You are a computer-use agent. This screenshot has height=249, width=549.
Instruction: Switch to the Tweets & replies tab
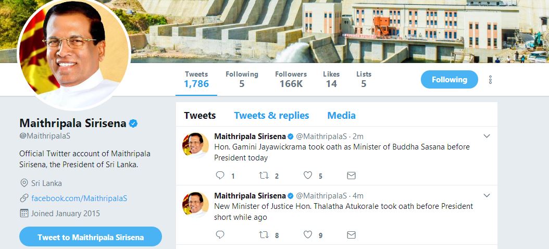pyautogui.click(x=271, y=116)
